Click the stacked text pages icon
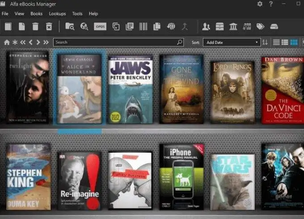The height and width of the screenshot is (219, 304). [130, 26]
